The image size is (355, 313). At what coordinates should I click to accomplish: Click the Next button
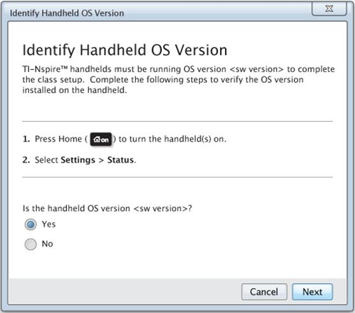click(x=312, y=292)
